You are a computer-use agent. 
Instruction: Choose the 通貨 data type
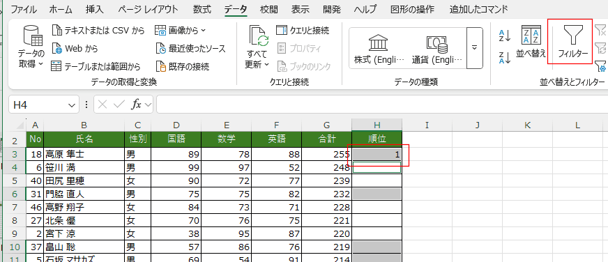coord(437,49)
